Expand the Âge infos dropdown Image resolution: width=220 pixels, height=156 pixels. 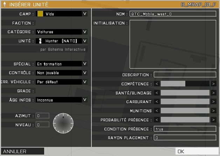click(84, 100)
